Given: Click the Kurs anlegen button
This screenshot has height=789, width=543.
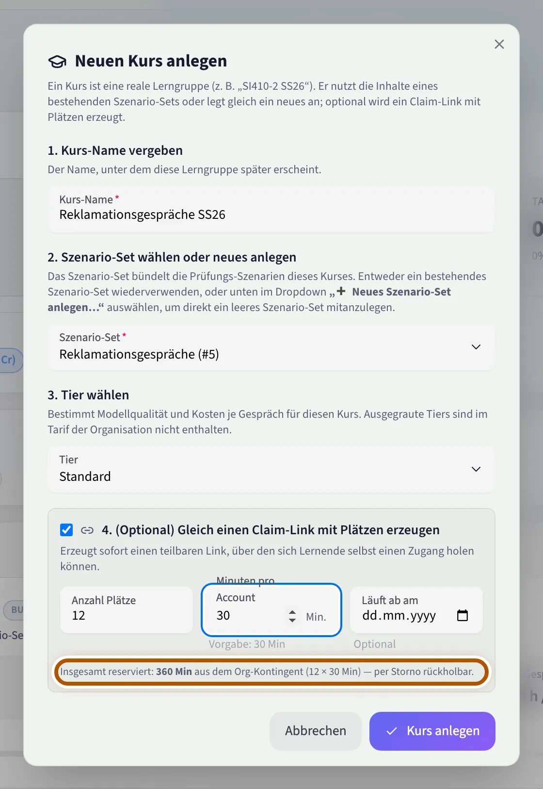Looking at the screenshot, I should tap(432, 731).
